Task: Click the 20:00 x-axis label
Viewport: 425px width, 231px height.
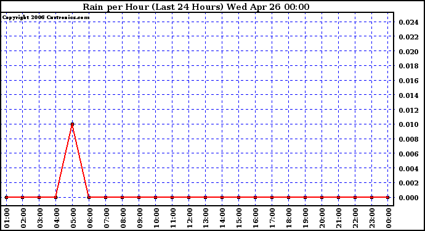Action: (323, 218)
